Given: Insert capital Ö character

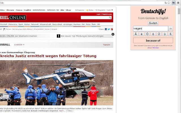Looking at the screenshot, I should pyautogui.click(x=147, y=34).
